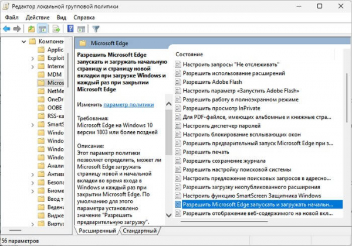Click description pane scroll down arrow
The height and width of the screenshot is (246, 352).
click(x=168, y=216)
